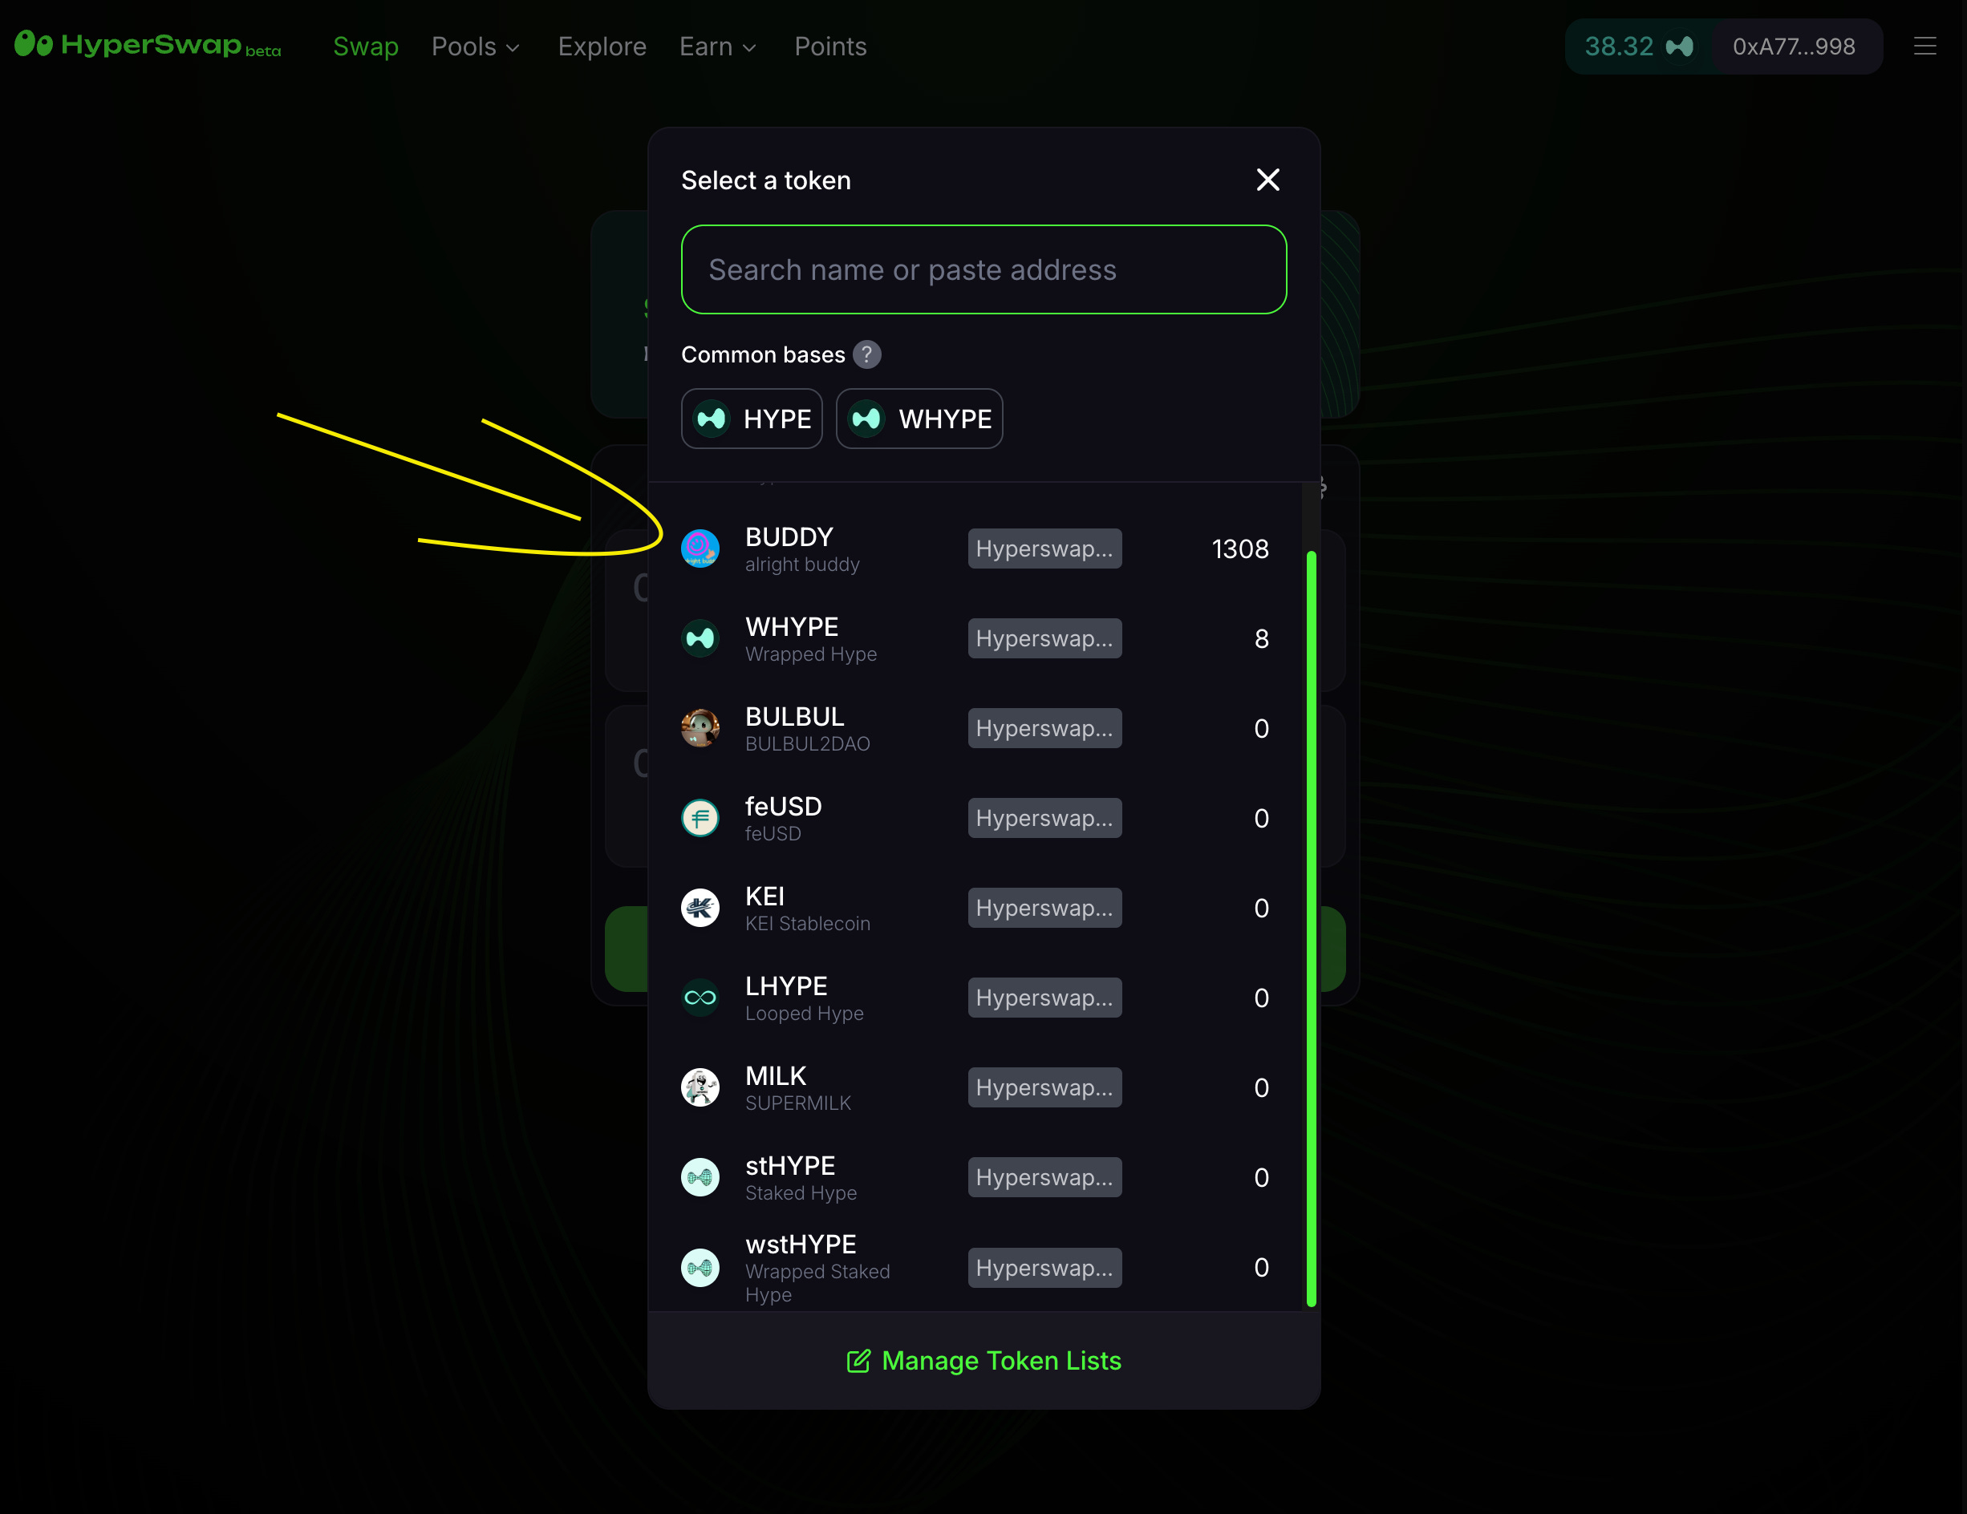Click the feUSD token icon
Viewport: 1967px width, 1514px height.
[700, 818]
